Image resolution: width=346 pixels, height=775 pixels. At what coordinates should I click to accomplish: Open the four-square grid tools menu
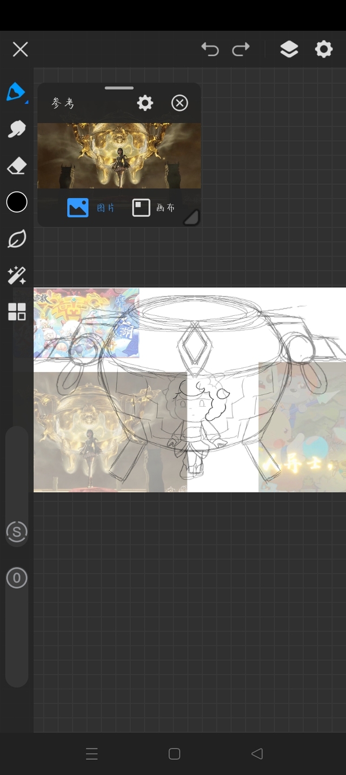point(17,312)
